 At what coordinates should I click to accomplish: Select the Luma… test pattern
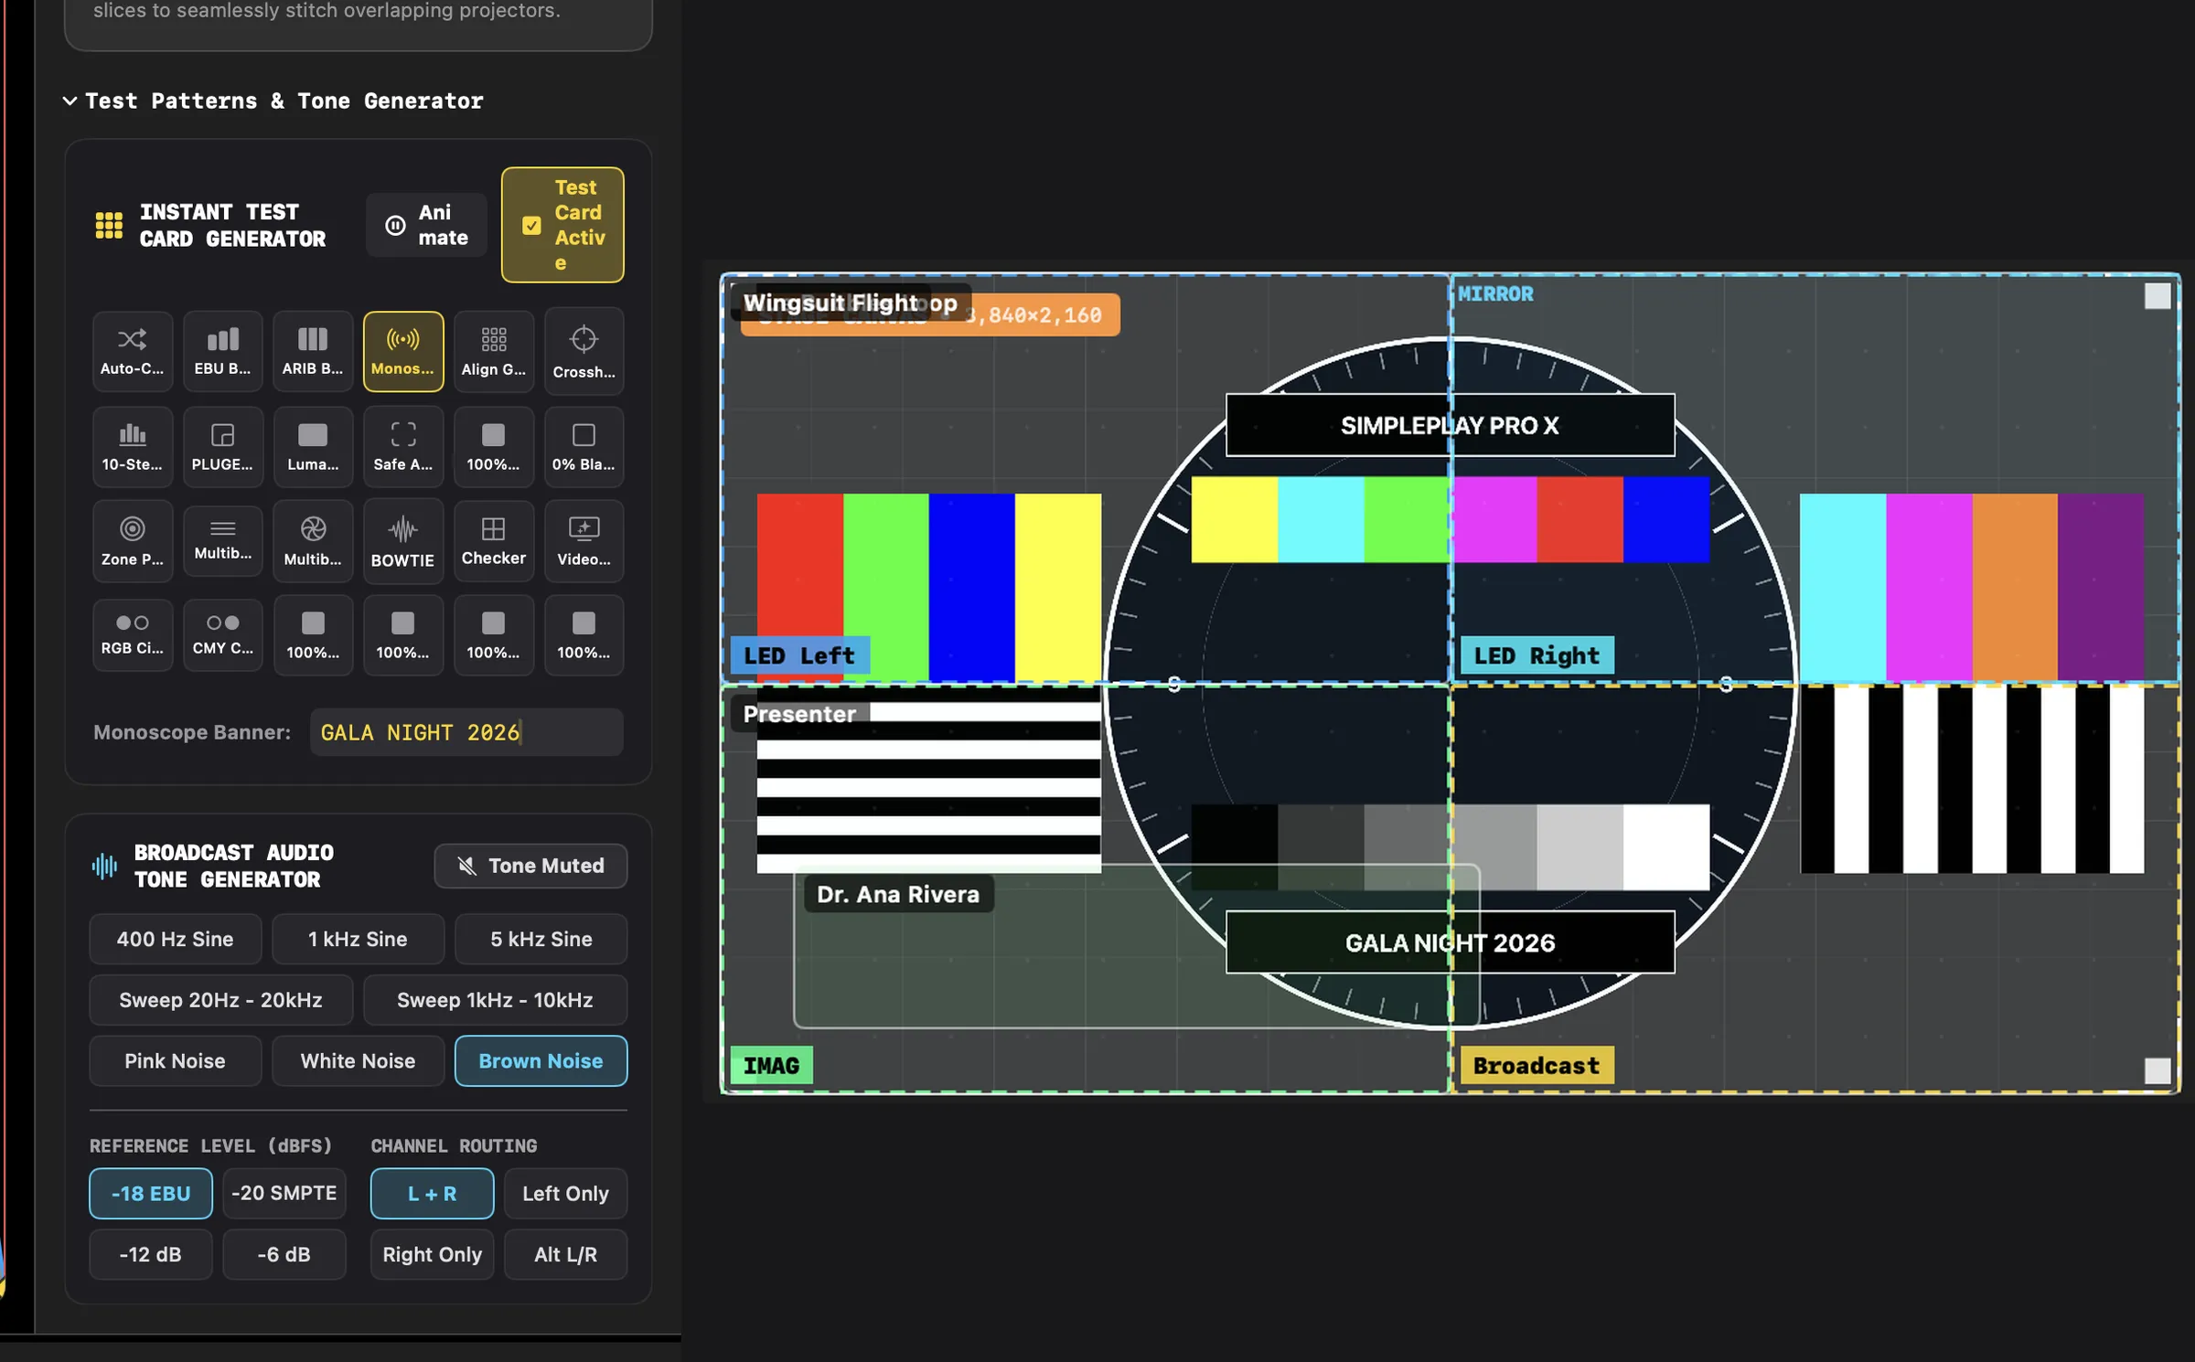[313, 447]
